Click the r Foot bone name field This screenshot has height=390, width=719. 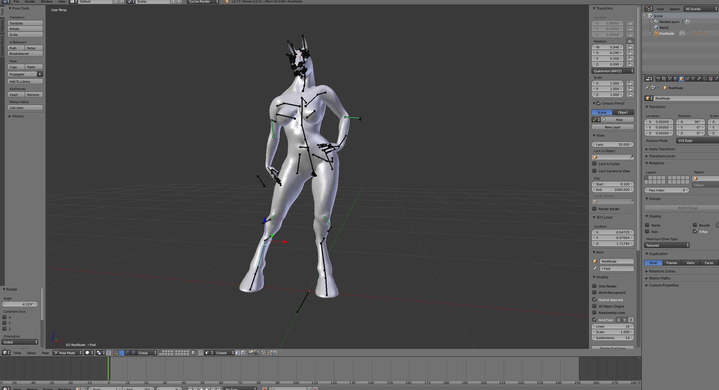pos(616,268)
